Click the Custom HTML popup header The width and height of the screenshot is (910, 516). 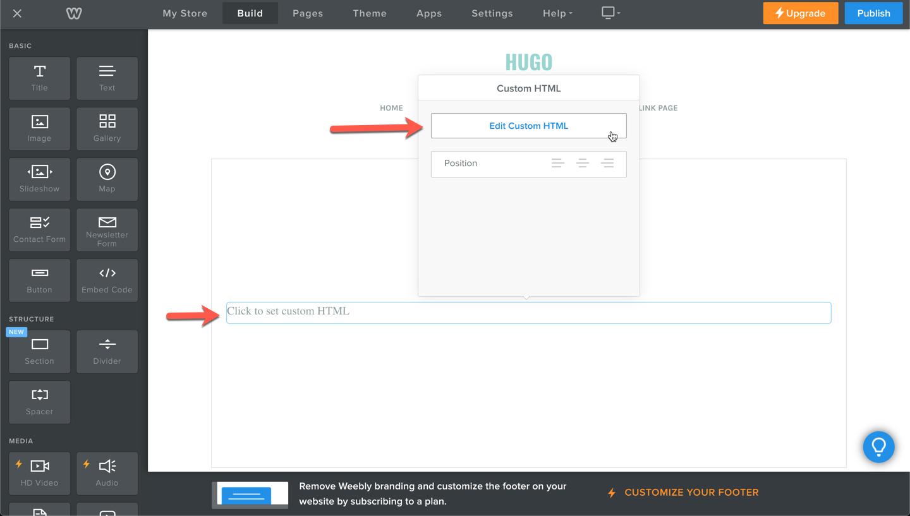click(x=529, y=88)
